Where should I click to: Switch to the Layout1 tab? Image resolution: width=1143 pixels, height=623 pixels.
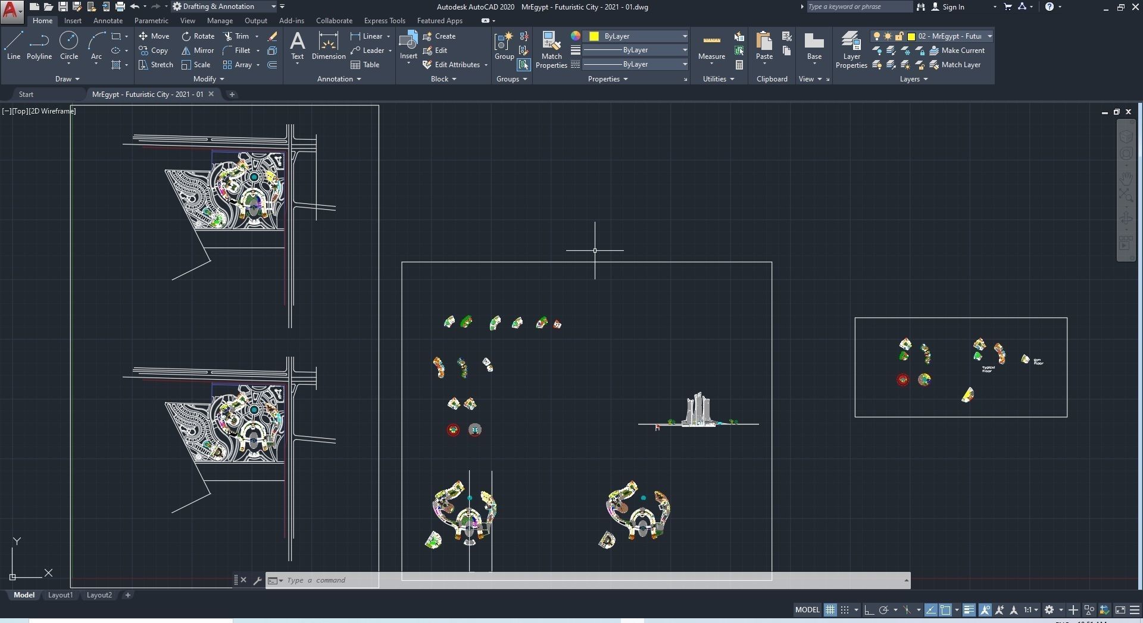click(x=60, y=595)
